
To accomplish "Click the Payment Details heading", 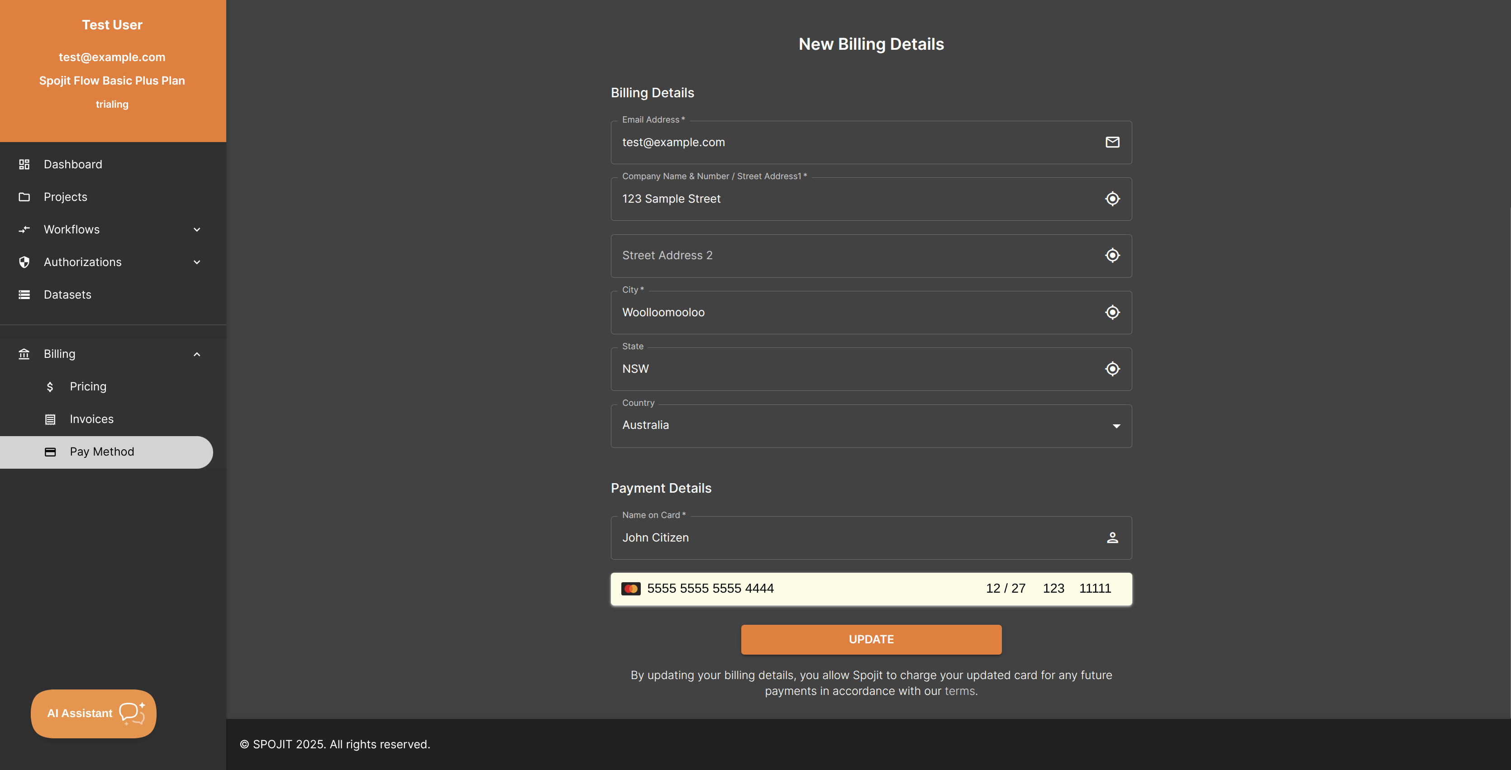I will 661,488.
